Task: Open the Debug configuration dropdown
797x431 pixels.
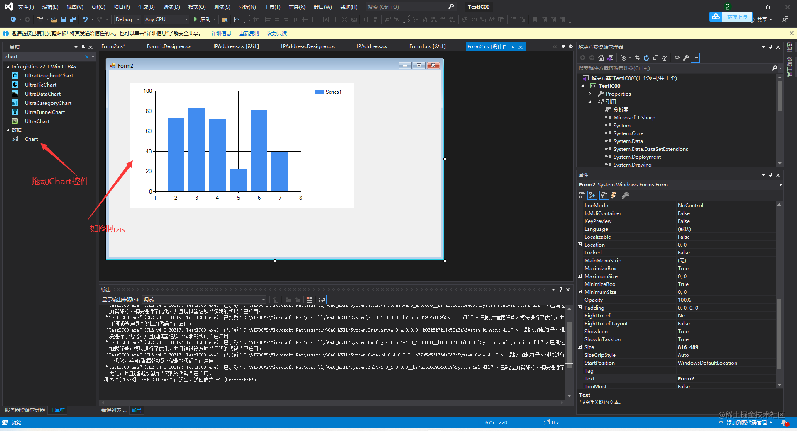Action: (127, 19)
